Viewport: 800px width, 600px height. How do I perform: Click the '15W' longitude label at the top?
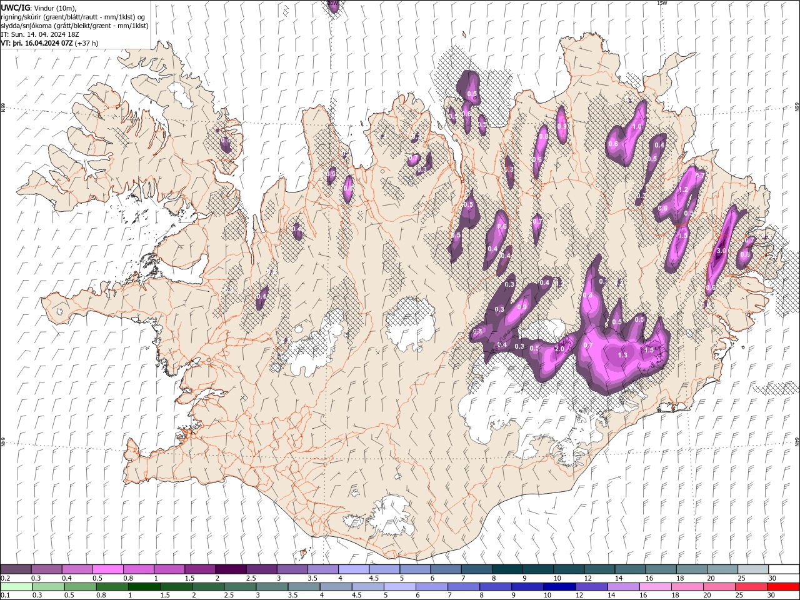(x=662, y=3)
